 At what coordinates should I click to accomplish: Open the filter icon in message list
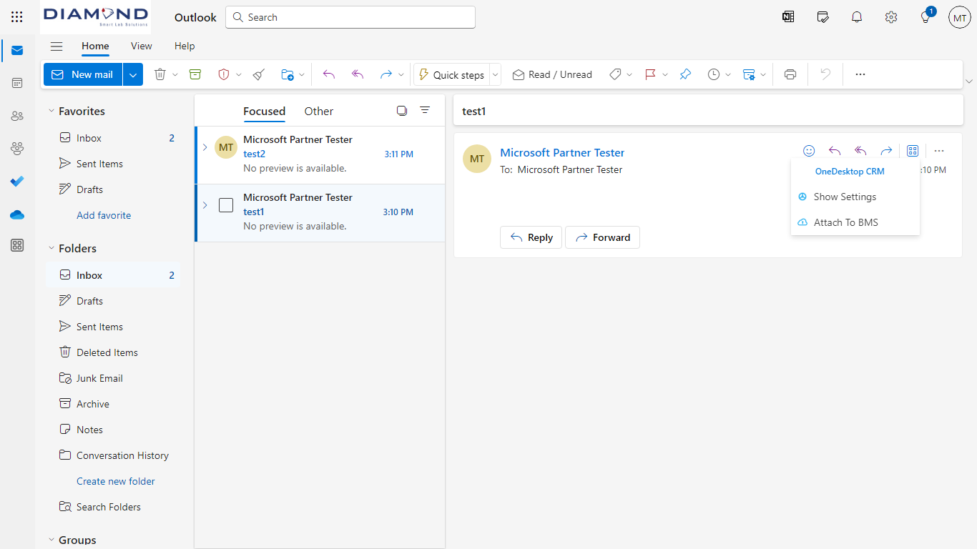tap(425, 111)
